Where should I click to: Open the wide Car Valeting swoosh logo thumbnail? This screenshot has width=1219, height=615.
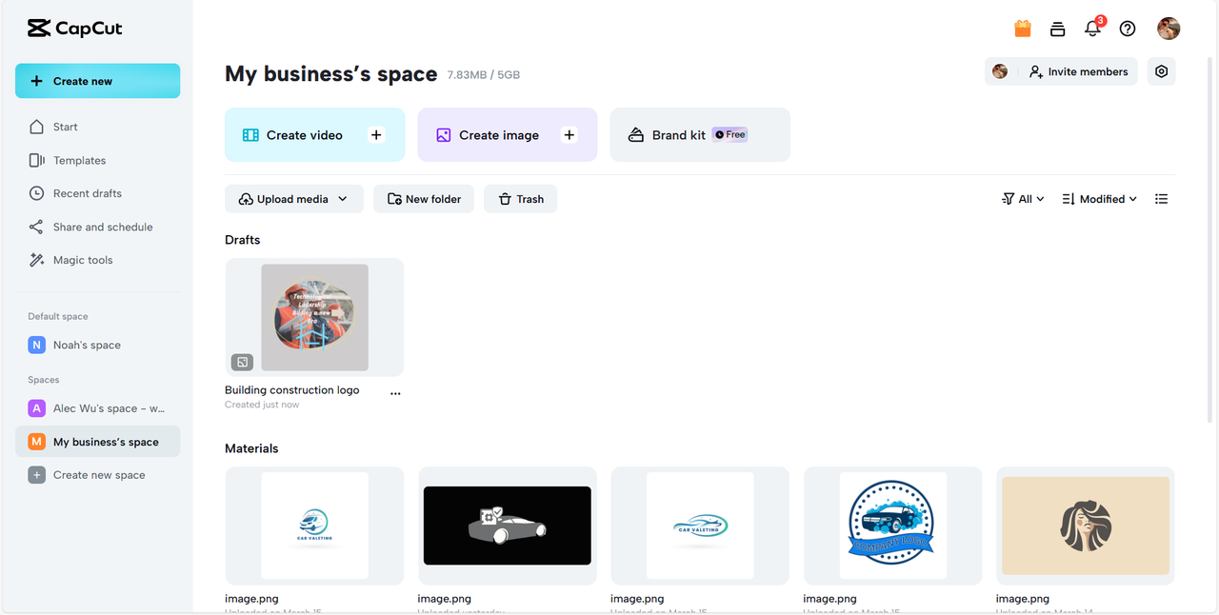point(700,526)
